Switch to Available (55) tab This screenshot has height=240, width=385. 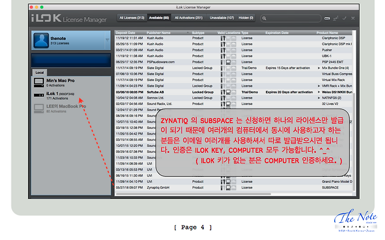pyautogui.click(x=159, y=18)
